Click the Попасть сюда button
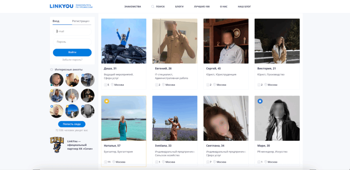 click(72, 124)
